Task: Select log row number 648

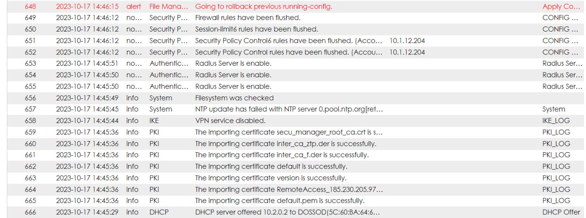Action: pyautogui.click(x=30, y=6)
